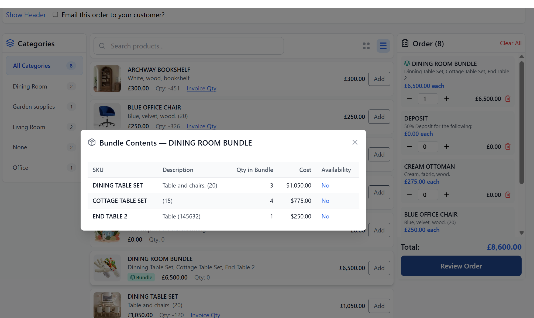
Task: Increase Deposit quantity with plus
Action: [x=446, y=147]
